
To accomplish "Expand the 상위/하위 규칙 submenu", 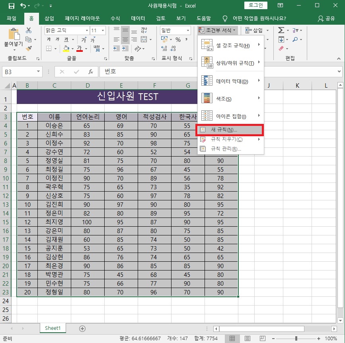I will (x=230, y=63).
